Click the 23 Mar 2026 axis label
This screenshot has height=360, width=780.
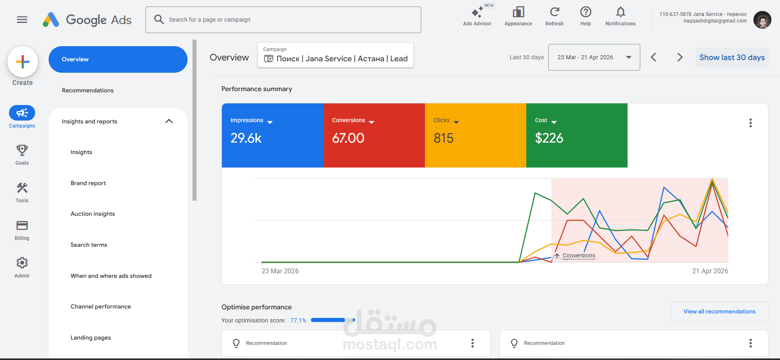point(280,271)
